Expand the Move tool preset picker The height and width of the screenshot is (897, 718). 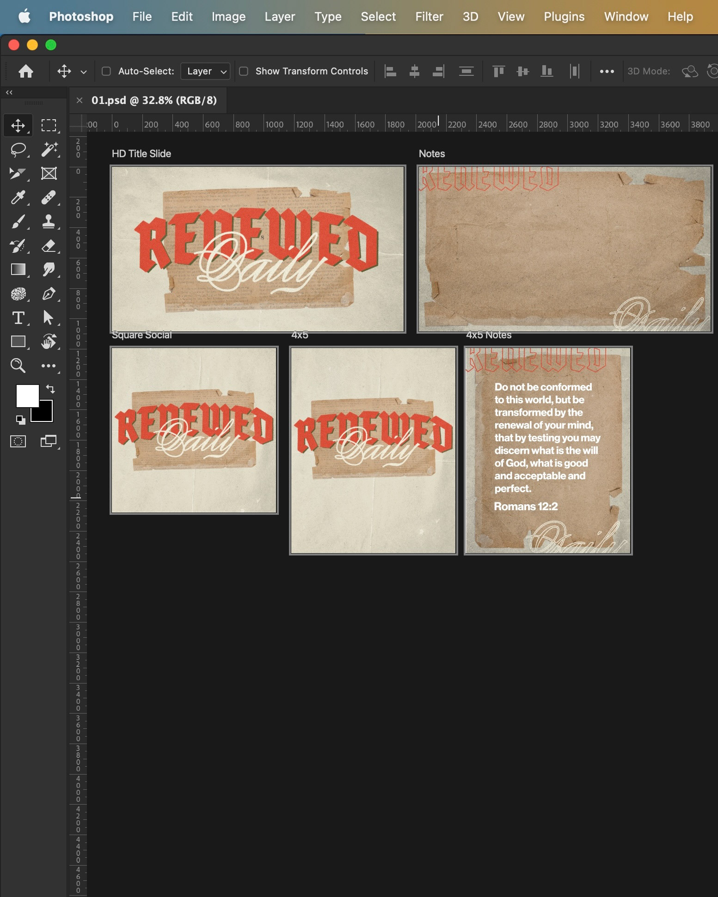(84, 72)
